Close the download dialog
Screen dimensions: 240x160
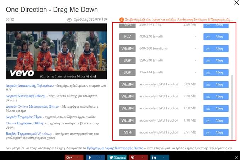tap(236, 3)
